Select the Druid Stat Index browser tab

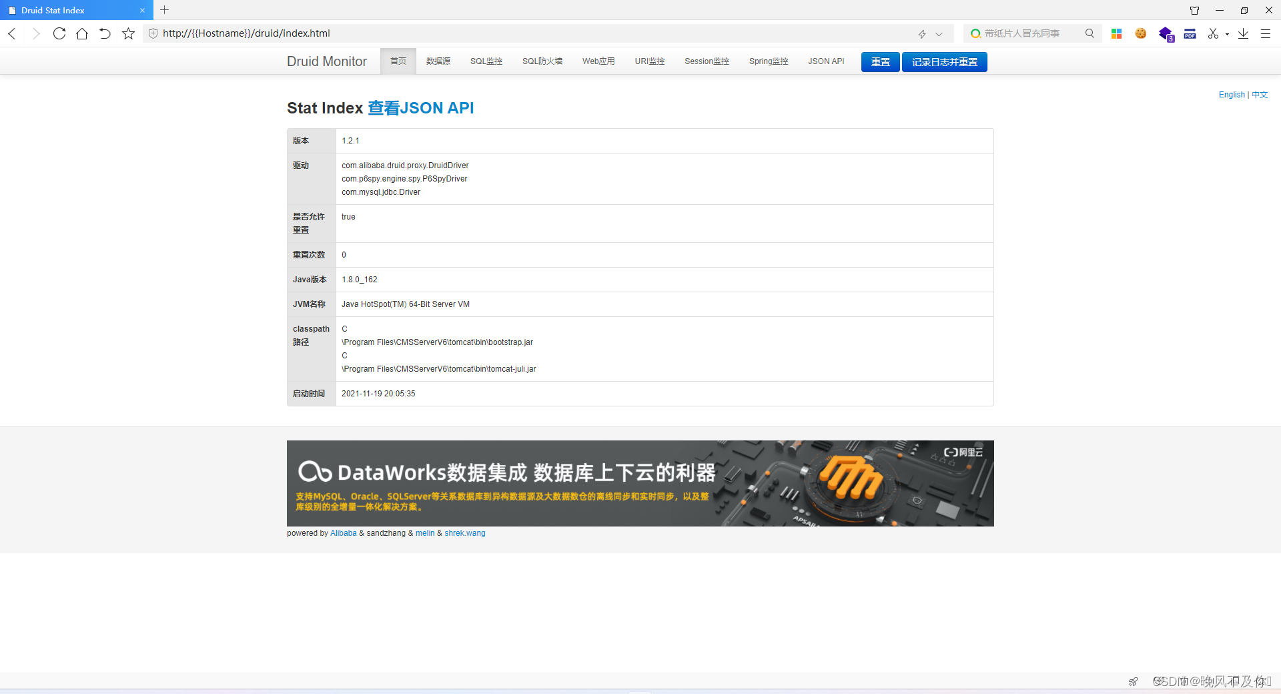(x=77, y=10)
